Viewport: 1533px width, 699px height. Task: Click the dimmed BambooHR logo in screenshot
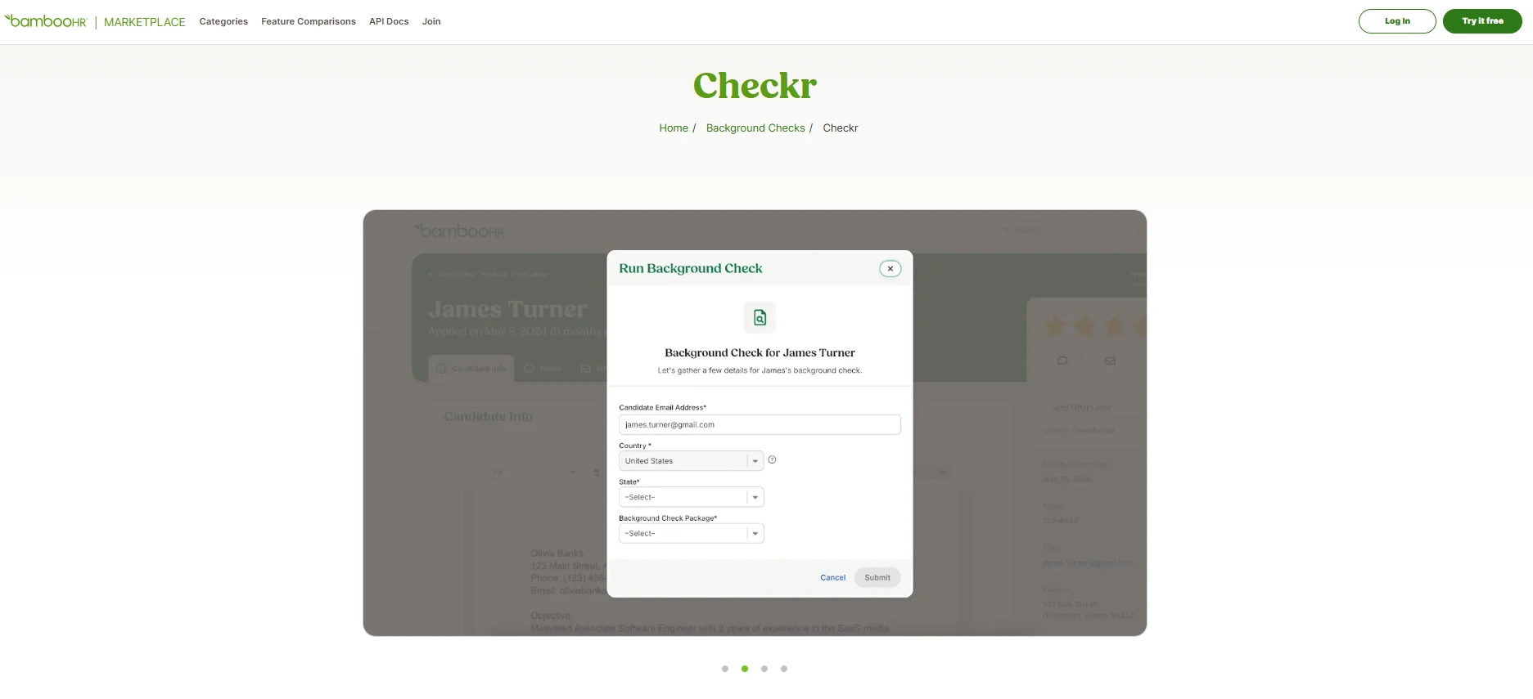[x=459, y=231]
